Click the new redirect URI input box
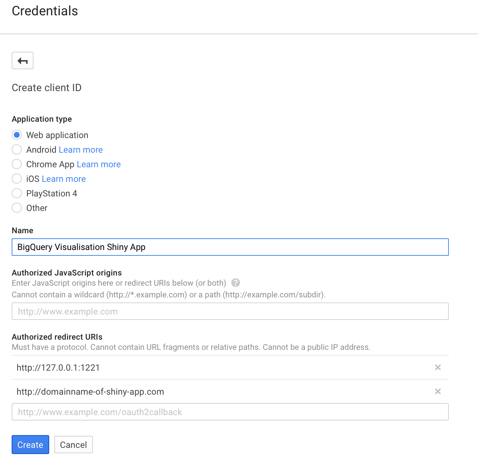The height and width of the screenshot is (473, 478). (230, 412)
